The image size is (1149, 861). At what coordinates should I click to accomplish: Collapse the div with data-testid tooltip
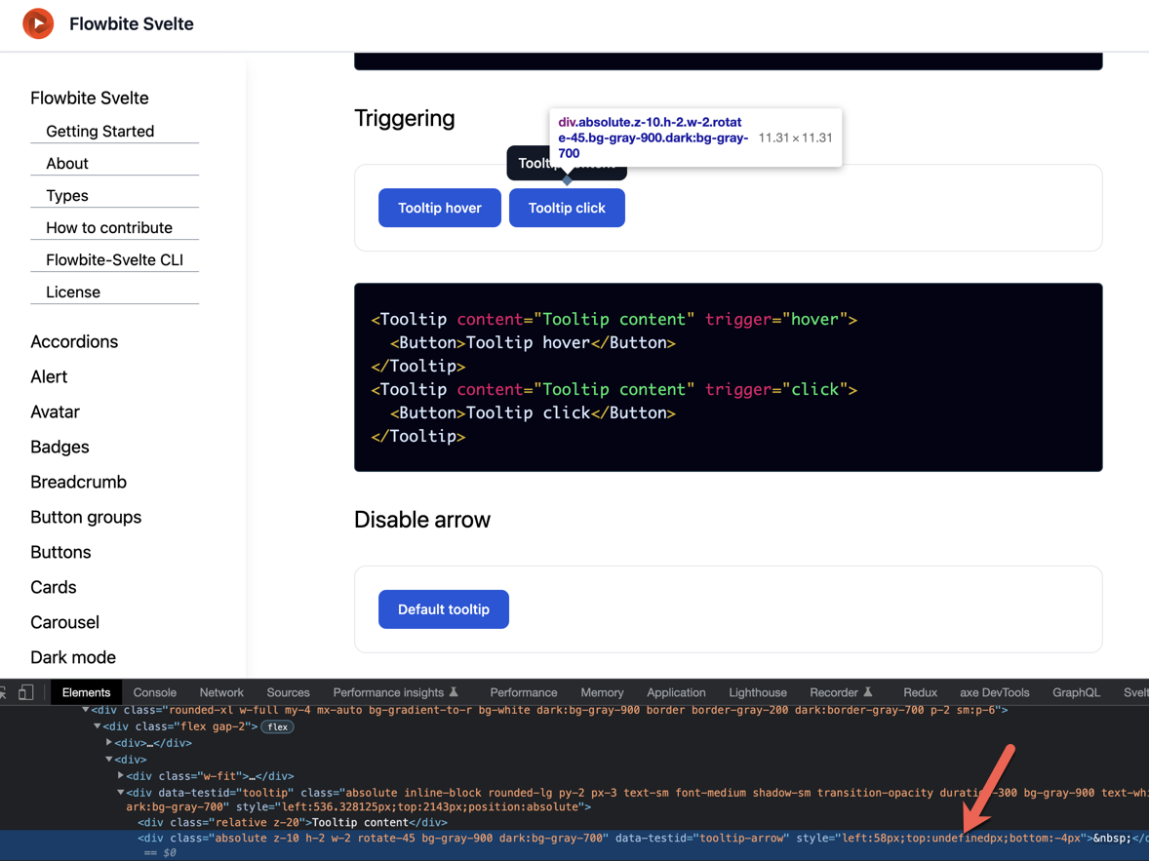coord(119,792)
